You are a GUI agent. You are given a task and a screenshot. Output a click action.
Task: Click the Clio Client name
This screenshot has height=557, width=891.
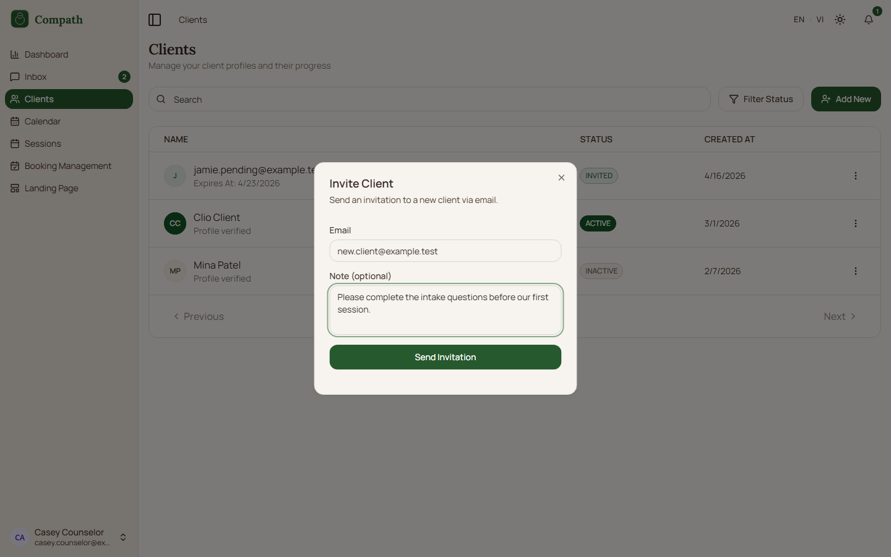(217, 217)
